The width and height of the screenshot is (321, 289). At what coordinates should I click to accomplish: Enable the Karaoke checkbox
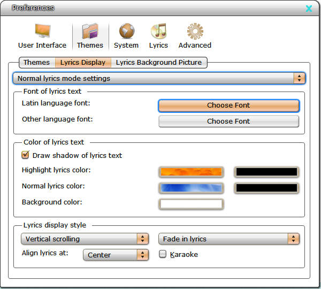[163, 255]
